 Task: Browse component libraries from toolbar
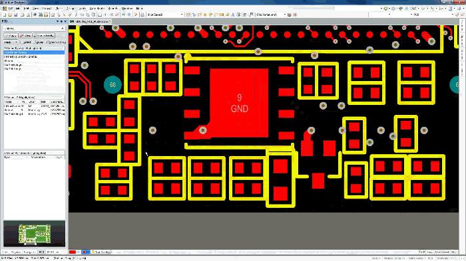142,15
